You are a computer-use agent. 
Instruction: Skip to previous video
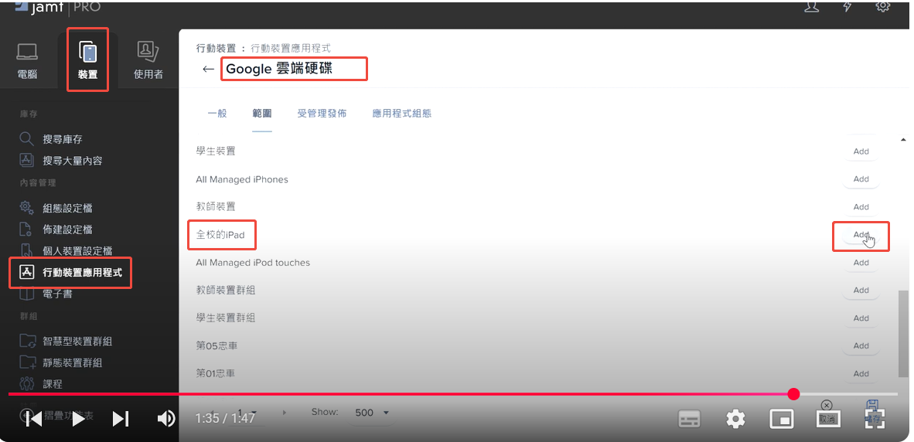(34, 419)
